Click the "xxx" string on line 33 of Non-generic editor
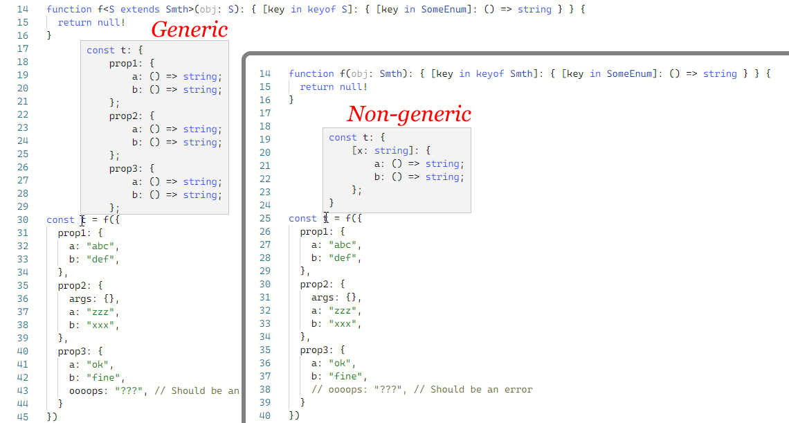 (x=343, y=323)
